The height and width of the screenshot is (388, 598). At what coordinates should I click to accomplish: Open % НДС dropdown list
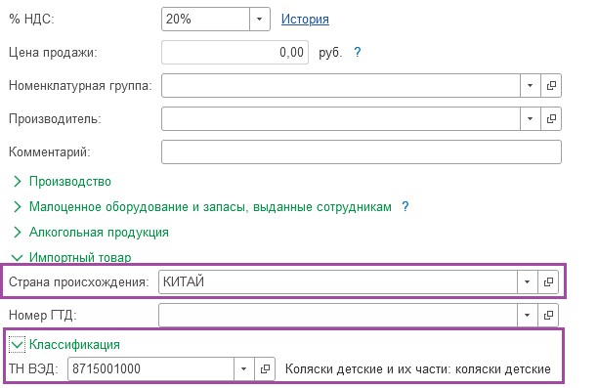(x=260, y=19)
